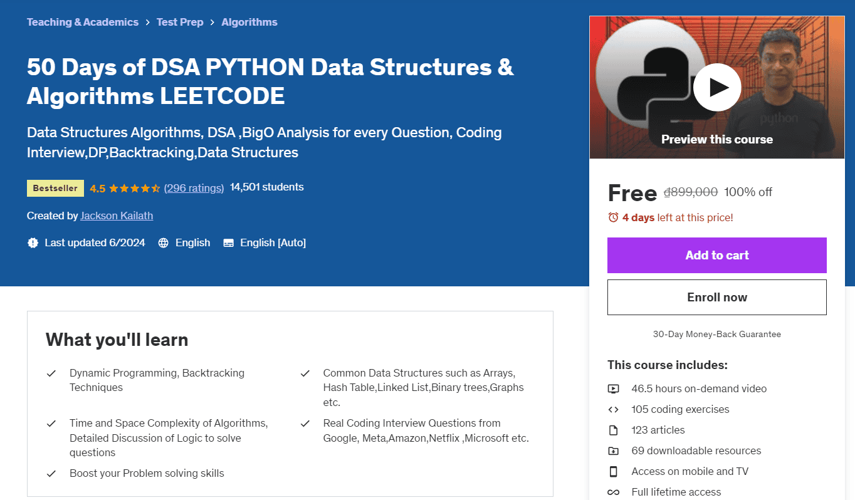Image resolution: width=855 pixels, height=500 pixels.
Task: Click the closed captions icon
Action: click(229, 242)
